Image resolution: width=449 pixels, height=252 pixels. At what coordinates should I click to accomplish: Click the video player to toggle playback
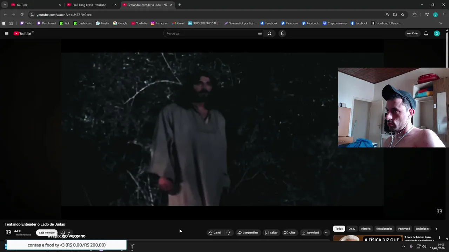(222, 129)
